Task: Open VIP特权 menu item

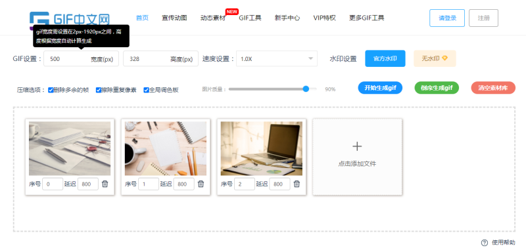Action: pos(324,18)
